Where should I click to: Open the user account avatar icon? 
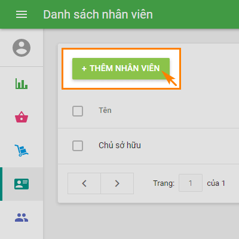coord(22,48)
